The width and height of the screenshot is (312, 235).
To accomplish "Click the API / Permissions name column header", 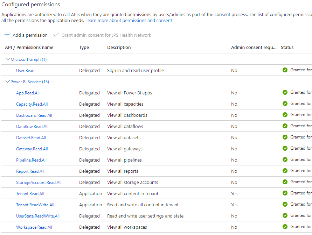I will pyautogui.click(x=29, y=48).
